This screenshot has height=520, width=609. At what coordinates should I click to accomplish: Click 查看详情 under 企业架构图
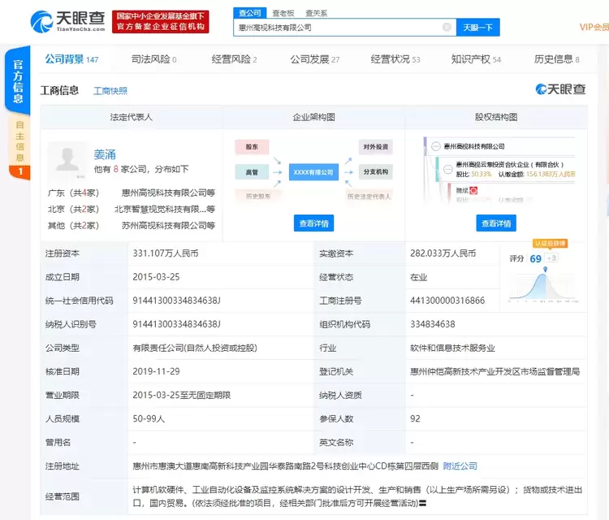(313, 223)
